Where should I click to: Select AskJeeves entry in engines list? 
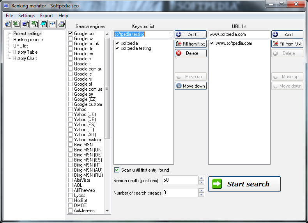84,211
